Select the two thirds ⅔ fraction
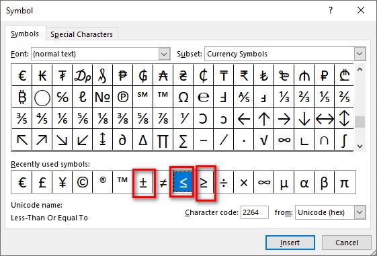This screenshot has width=377, height=256. pos(304,97)
